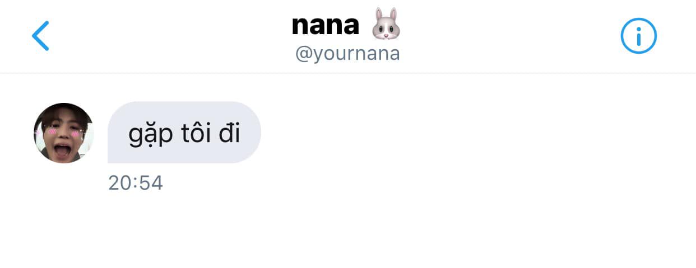Click the bunny emoji beside nana
The image size is (696, 268).
click(386, 24)
